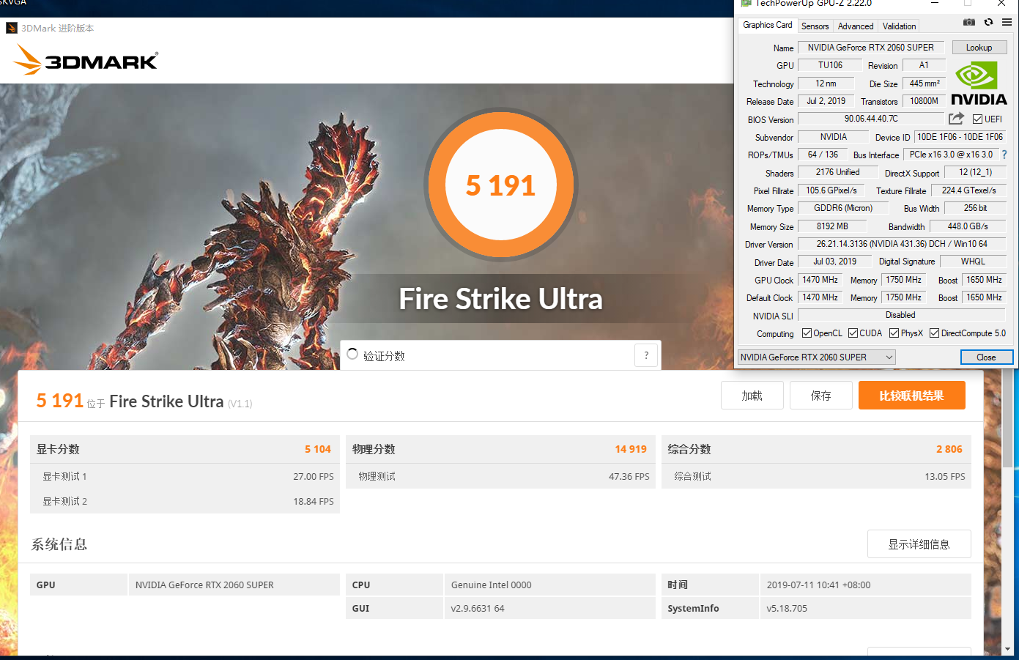Click the 物理分数 14 919 header row
The image size is (1019, 660).
click(500, 449)
